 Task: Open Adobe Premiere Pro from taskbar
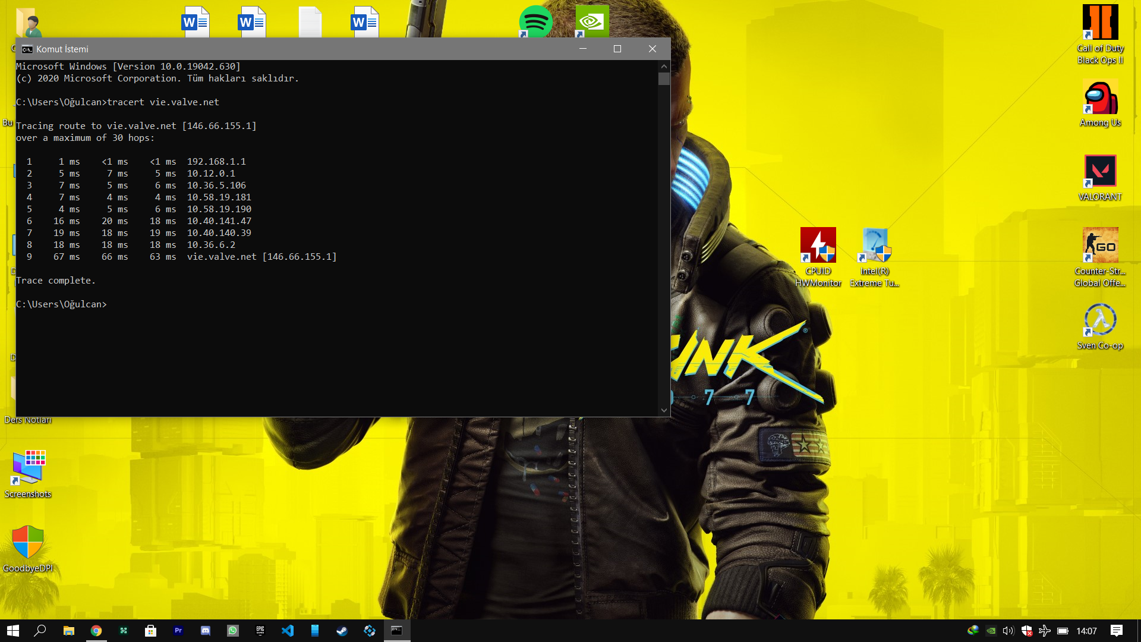[178, 631]
